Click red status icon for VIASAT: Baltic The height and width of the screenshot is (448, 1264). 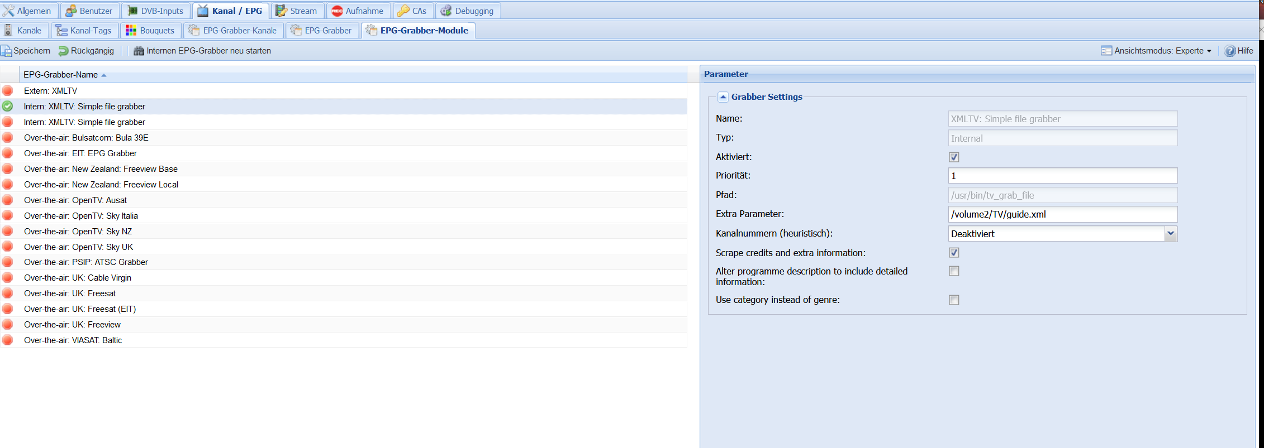tap(7, 340)
